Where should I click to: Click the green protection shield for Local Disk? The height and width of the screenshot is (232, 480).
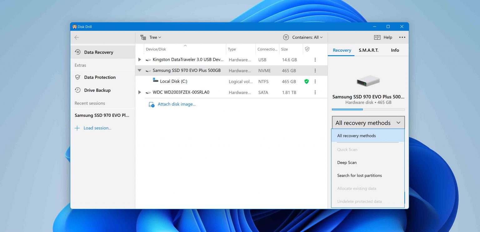click(307, 81)
